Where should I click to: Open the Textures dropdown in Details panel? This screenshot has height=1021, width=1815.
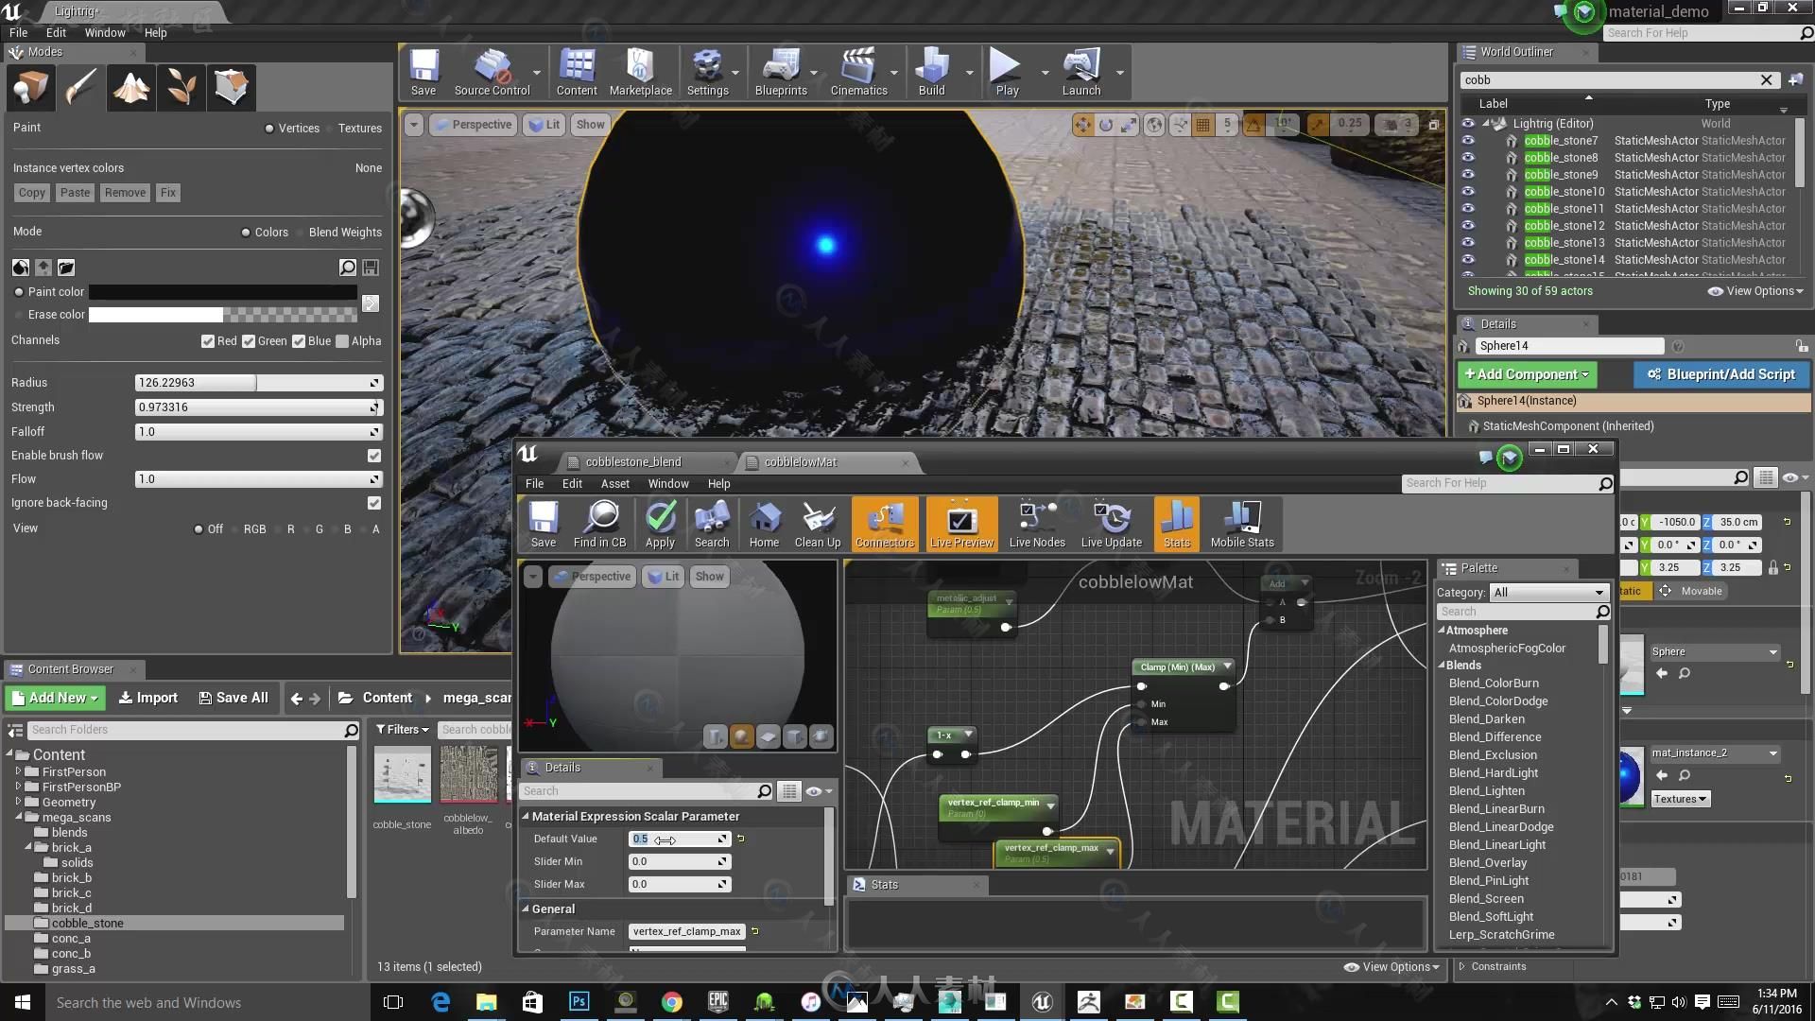click(1680, 799)
